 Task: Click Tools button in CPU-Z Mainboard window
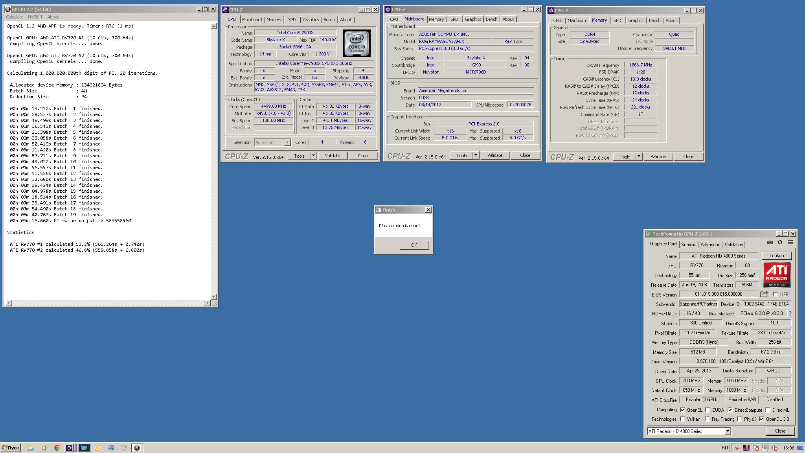[x=461, y=155]
